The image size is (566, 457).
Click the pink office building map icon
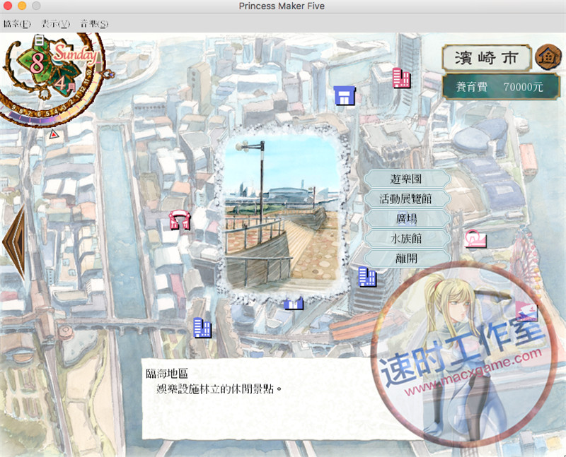click(x=401, y=78)
